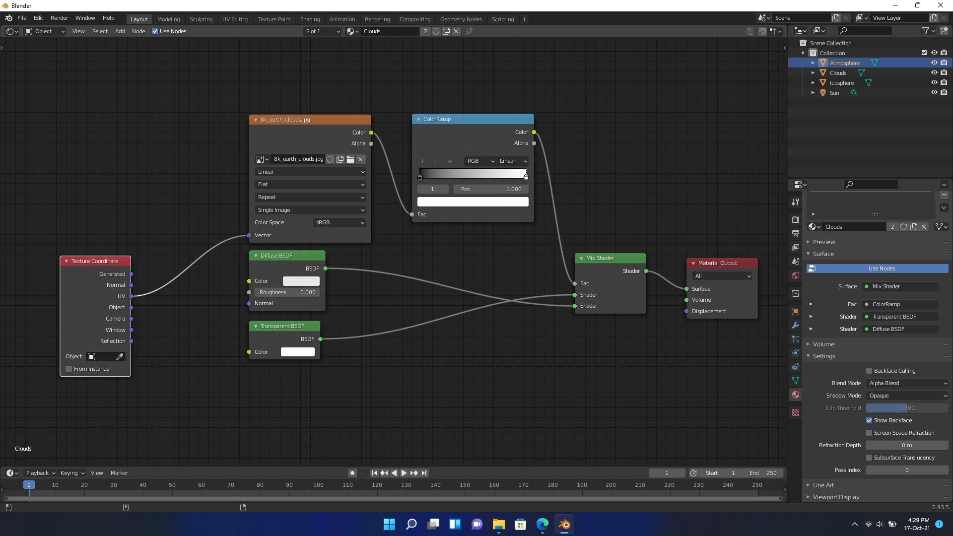Open Material Output target All dropdown
Image resolution: width=953 pixels, height=536 pixels.
tap(722, 276)
